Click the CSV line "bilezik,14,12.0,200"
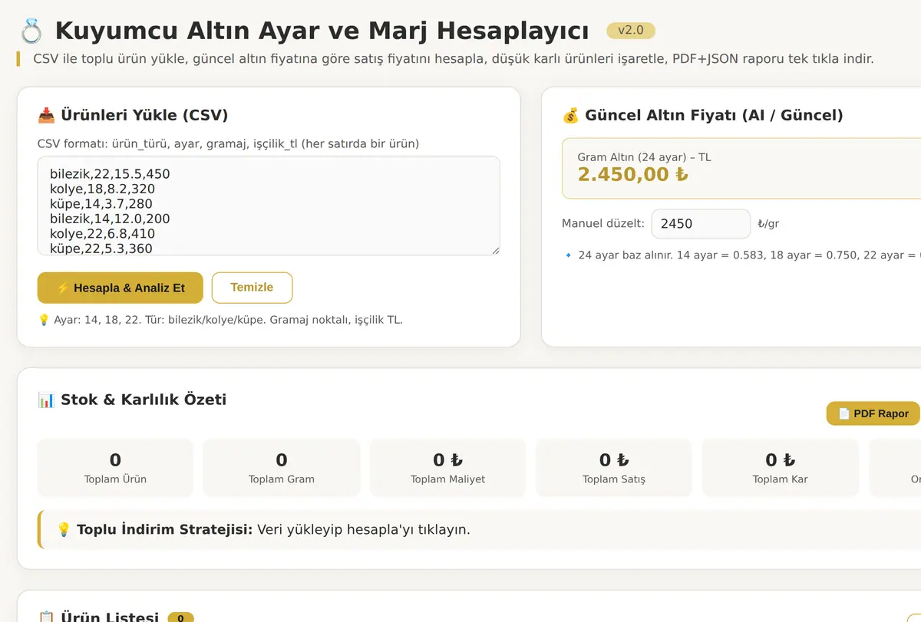921x622 pixels. [110, 219]
